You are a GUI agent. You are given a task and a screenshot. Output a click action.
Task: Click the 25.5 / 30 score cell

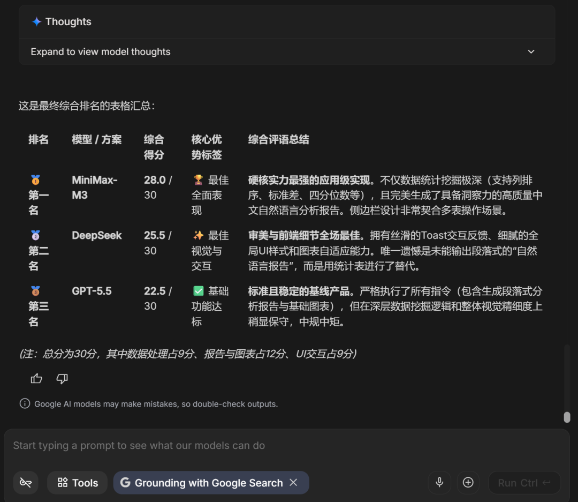(158, 243)
